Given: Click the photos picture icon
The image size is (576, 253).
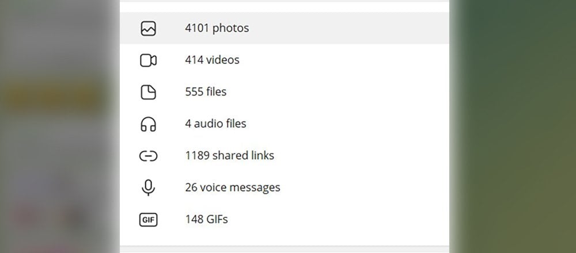Looking at the screenshot, I should pyautogui.click(x=149, y=28).
